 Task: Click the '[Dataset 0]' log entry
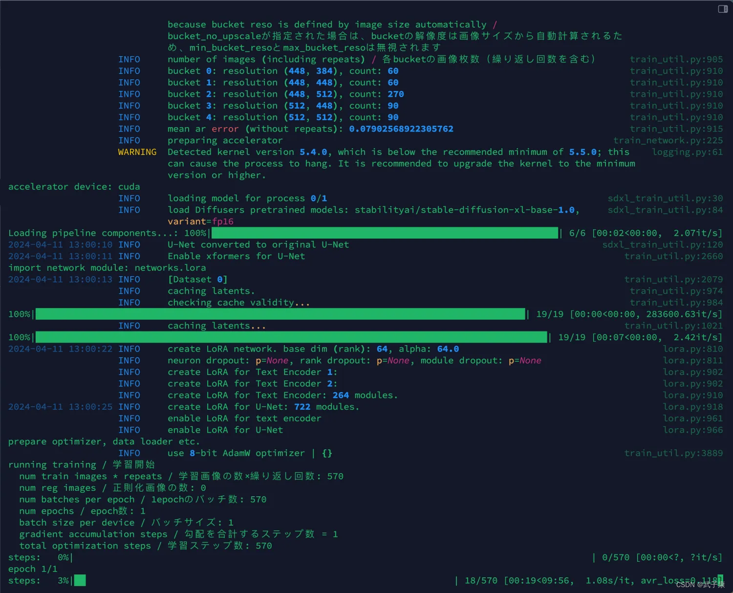click(x=198, y=279)
